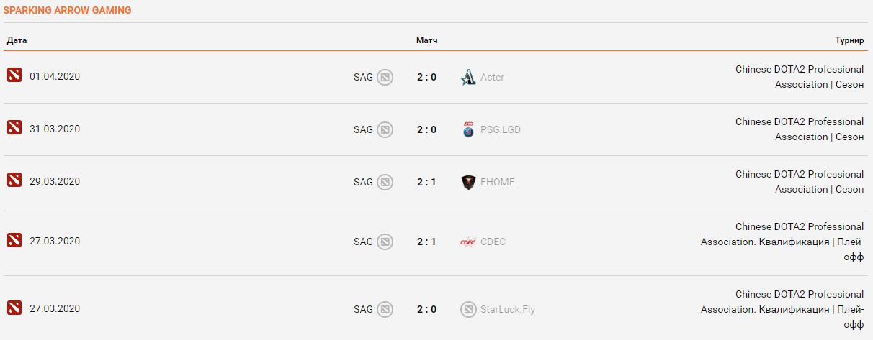
Task: Open the EHOME team link
Action: 497,182
